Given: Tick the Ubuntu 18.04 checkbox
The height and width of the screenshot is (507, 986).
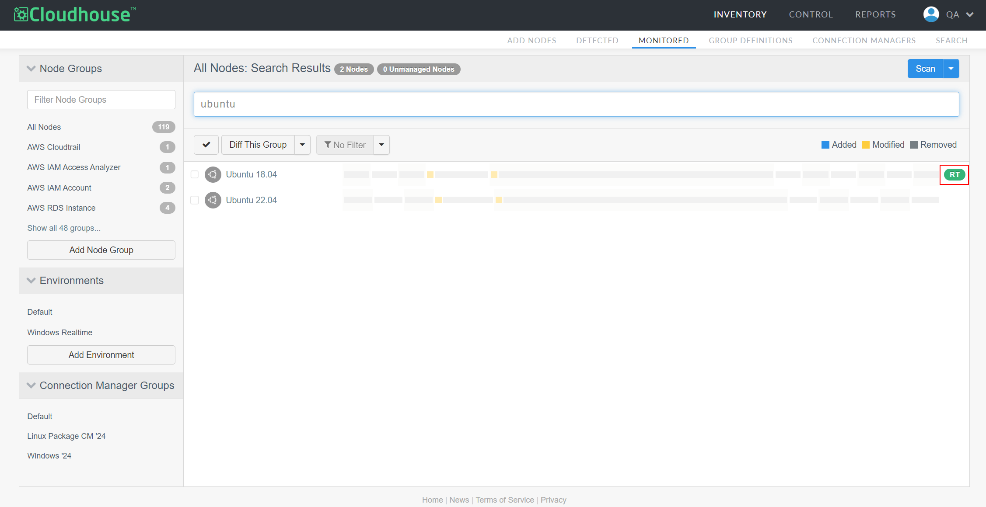Looking at the screenshot, I should pos(195,174).
